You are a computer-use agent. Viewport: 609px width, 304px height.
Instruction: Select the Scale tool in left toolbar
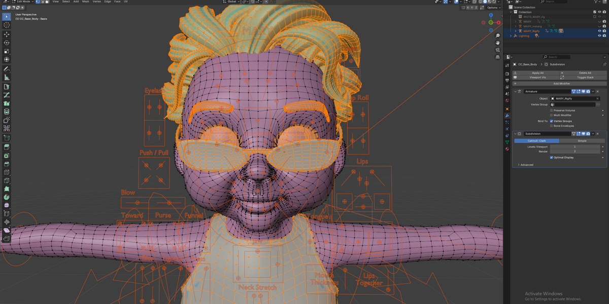click(x=7, y=51)
